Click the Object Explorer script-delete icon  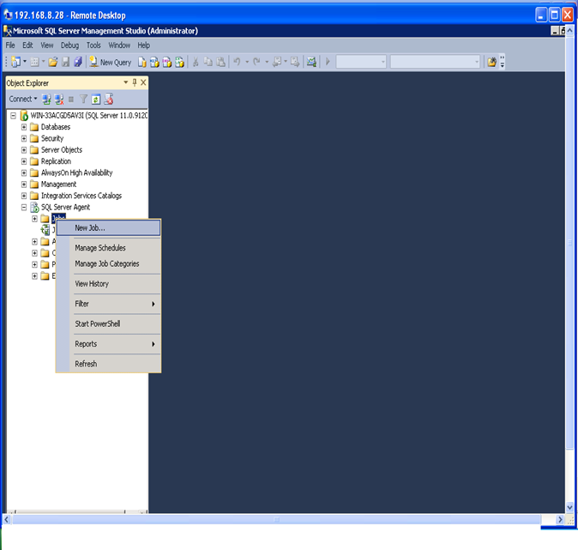point(109,100)
